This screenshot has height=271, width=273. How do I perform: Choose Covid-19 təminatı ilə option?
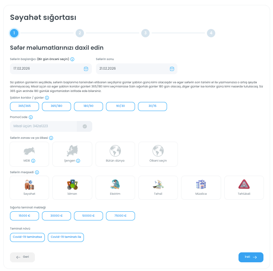click(66, 237)
